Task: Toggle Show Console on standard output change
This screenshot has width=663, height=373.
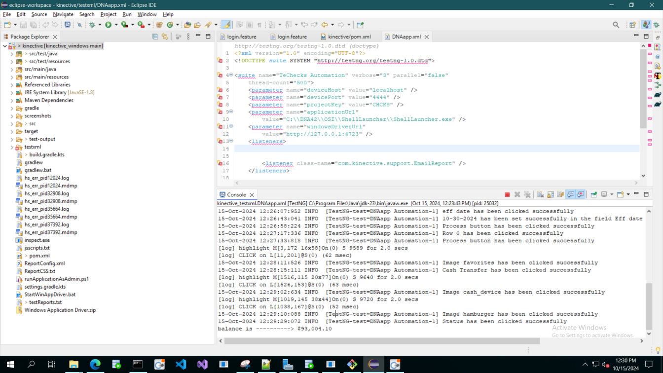Action: (571, 194)
